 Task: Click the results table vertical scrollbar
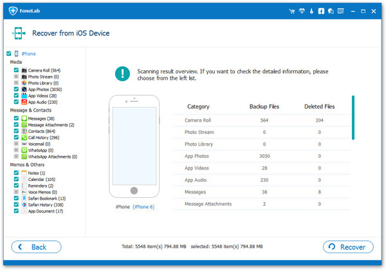[353, 118]
